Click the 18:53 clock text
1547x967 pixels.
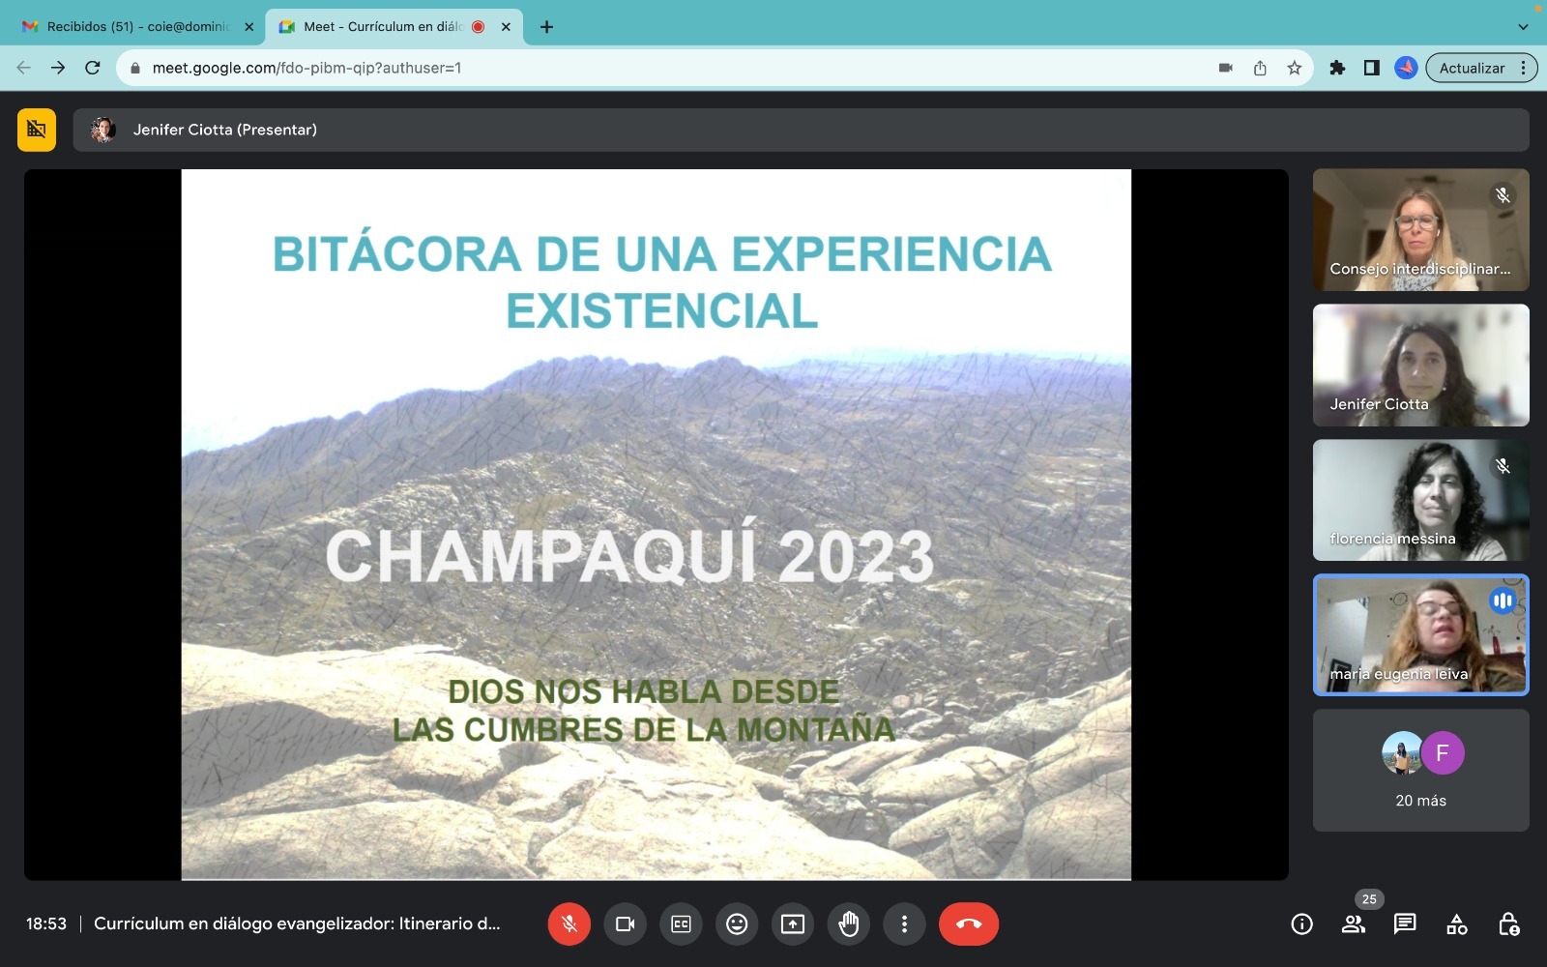click(46, 923)
